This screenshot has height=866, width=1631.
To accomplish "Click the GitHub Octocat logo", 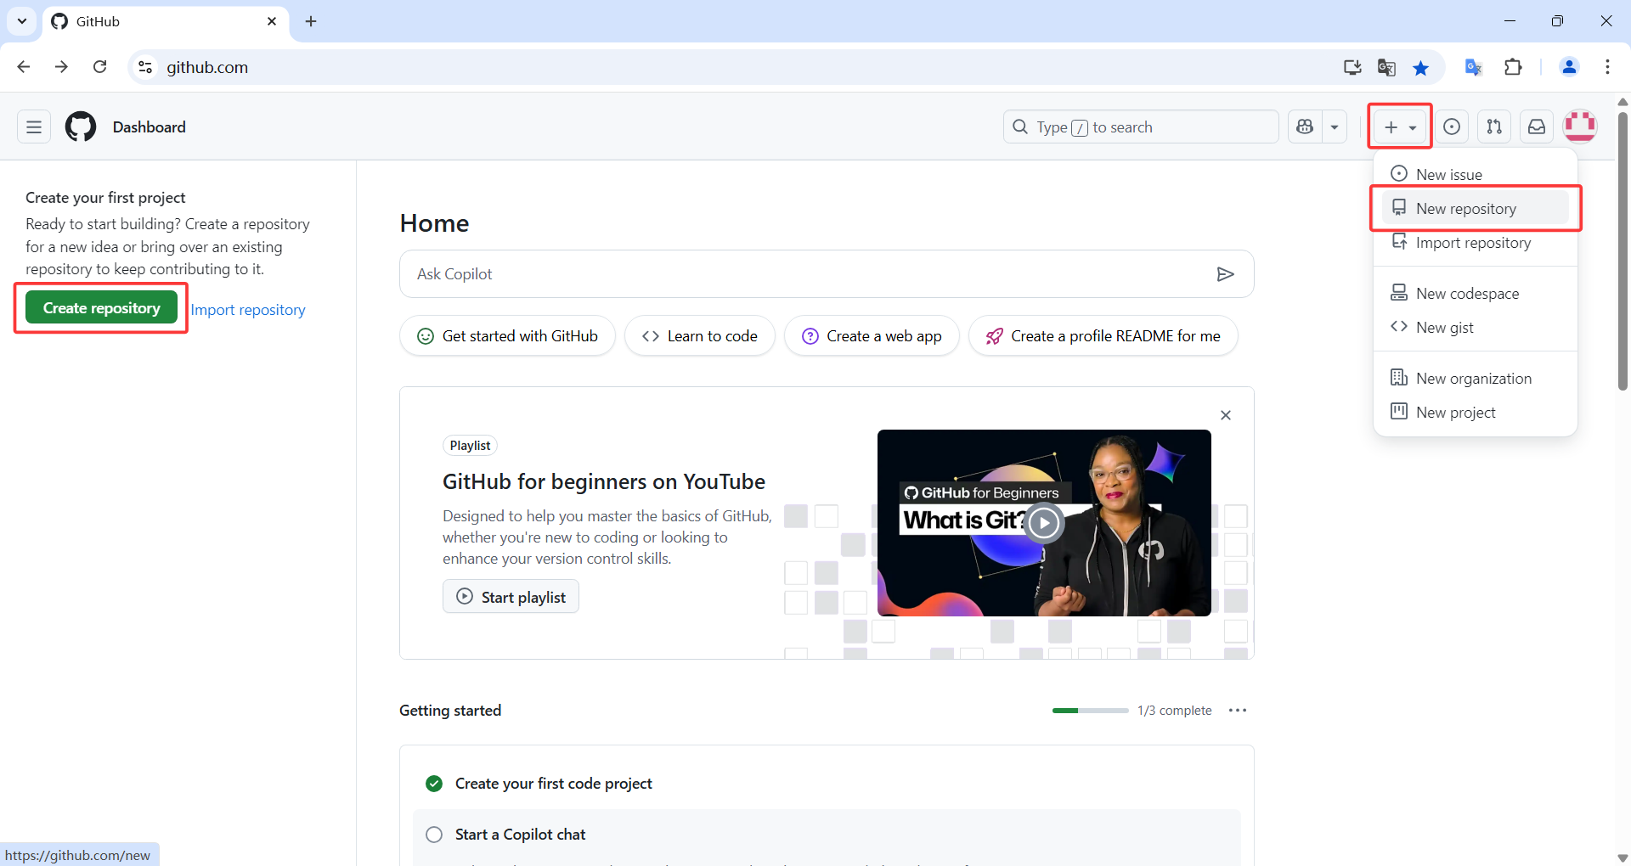I will pos(81,127).
